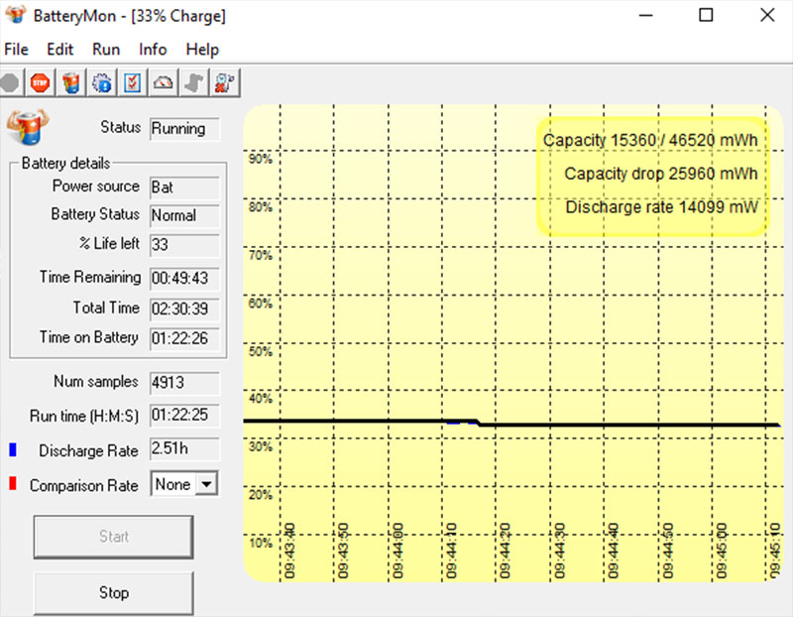This screenshot has width=793, height=617.
Task: Click the Time Remaining field
Action: pyautogui.click(x=184, y=278)
